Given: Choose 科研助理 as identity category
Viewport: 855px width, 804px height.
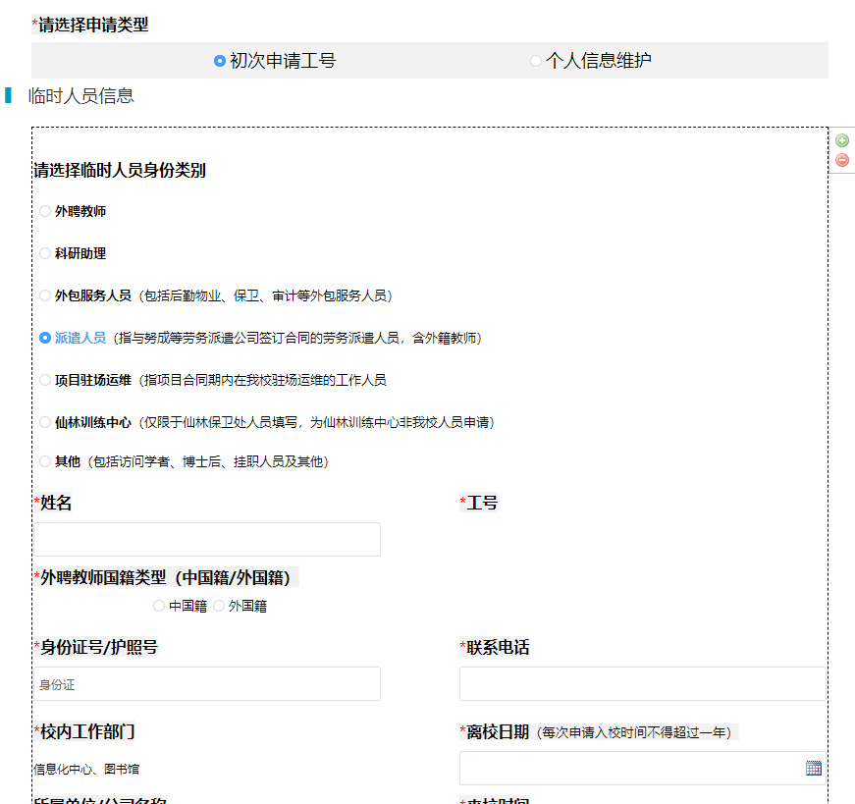Looking at the screenshot, I should [45, 253].
